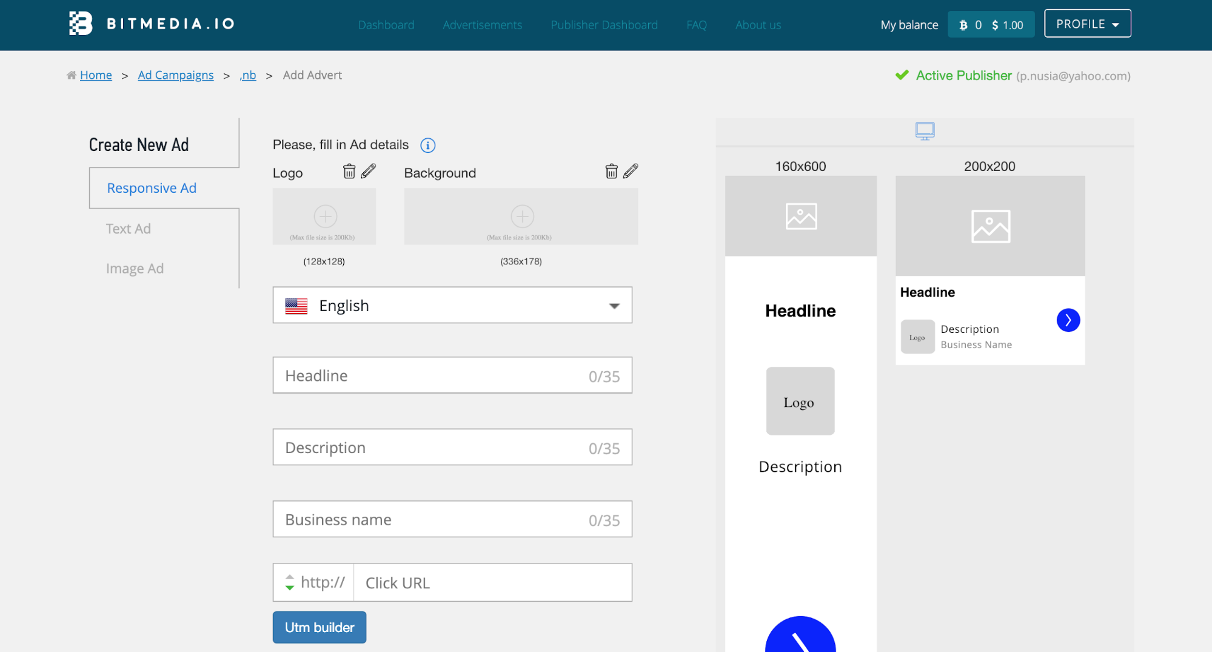The image size is (1212, 652).
Task: Click the Active Publisher status text
Action: coord(963,75)
